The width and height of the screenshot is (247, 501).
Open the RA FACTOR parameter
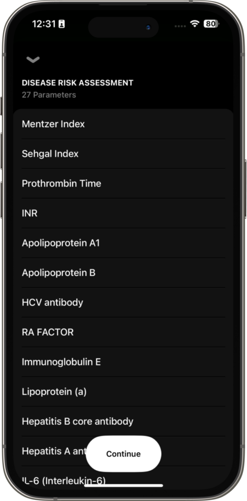123,332
